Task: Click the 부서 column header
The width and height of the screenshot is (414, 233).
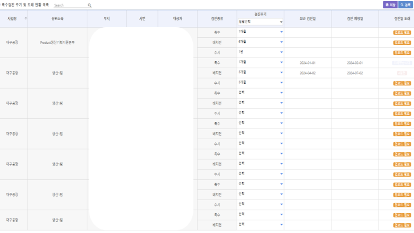Action: tap(106, 19)
